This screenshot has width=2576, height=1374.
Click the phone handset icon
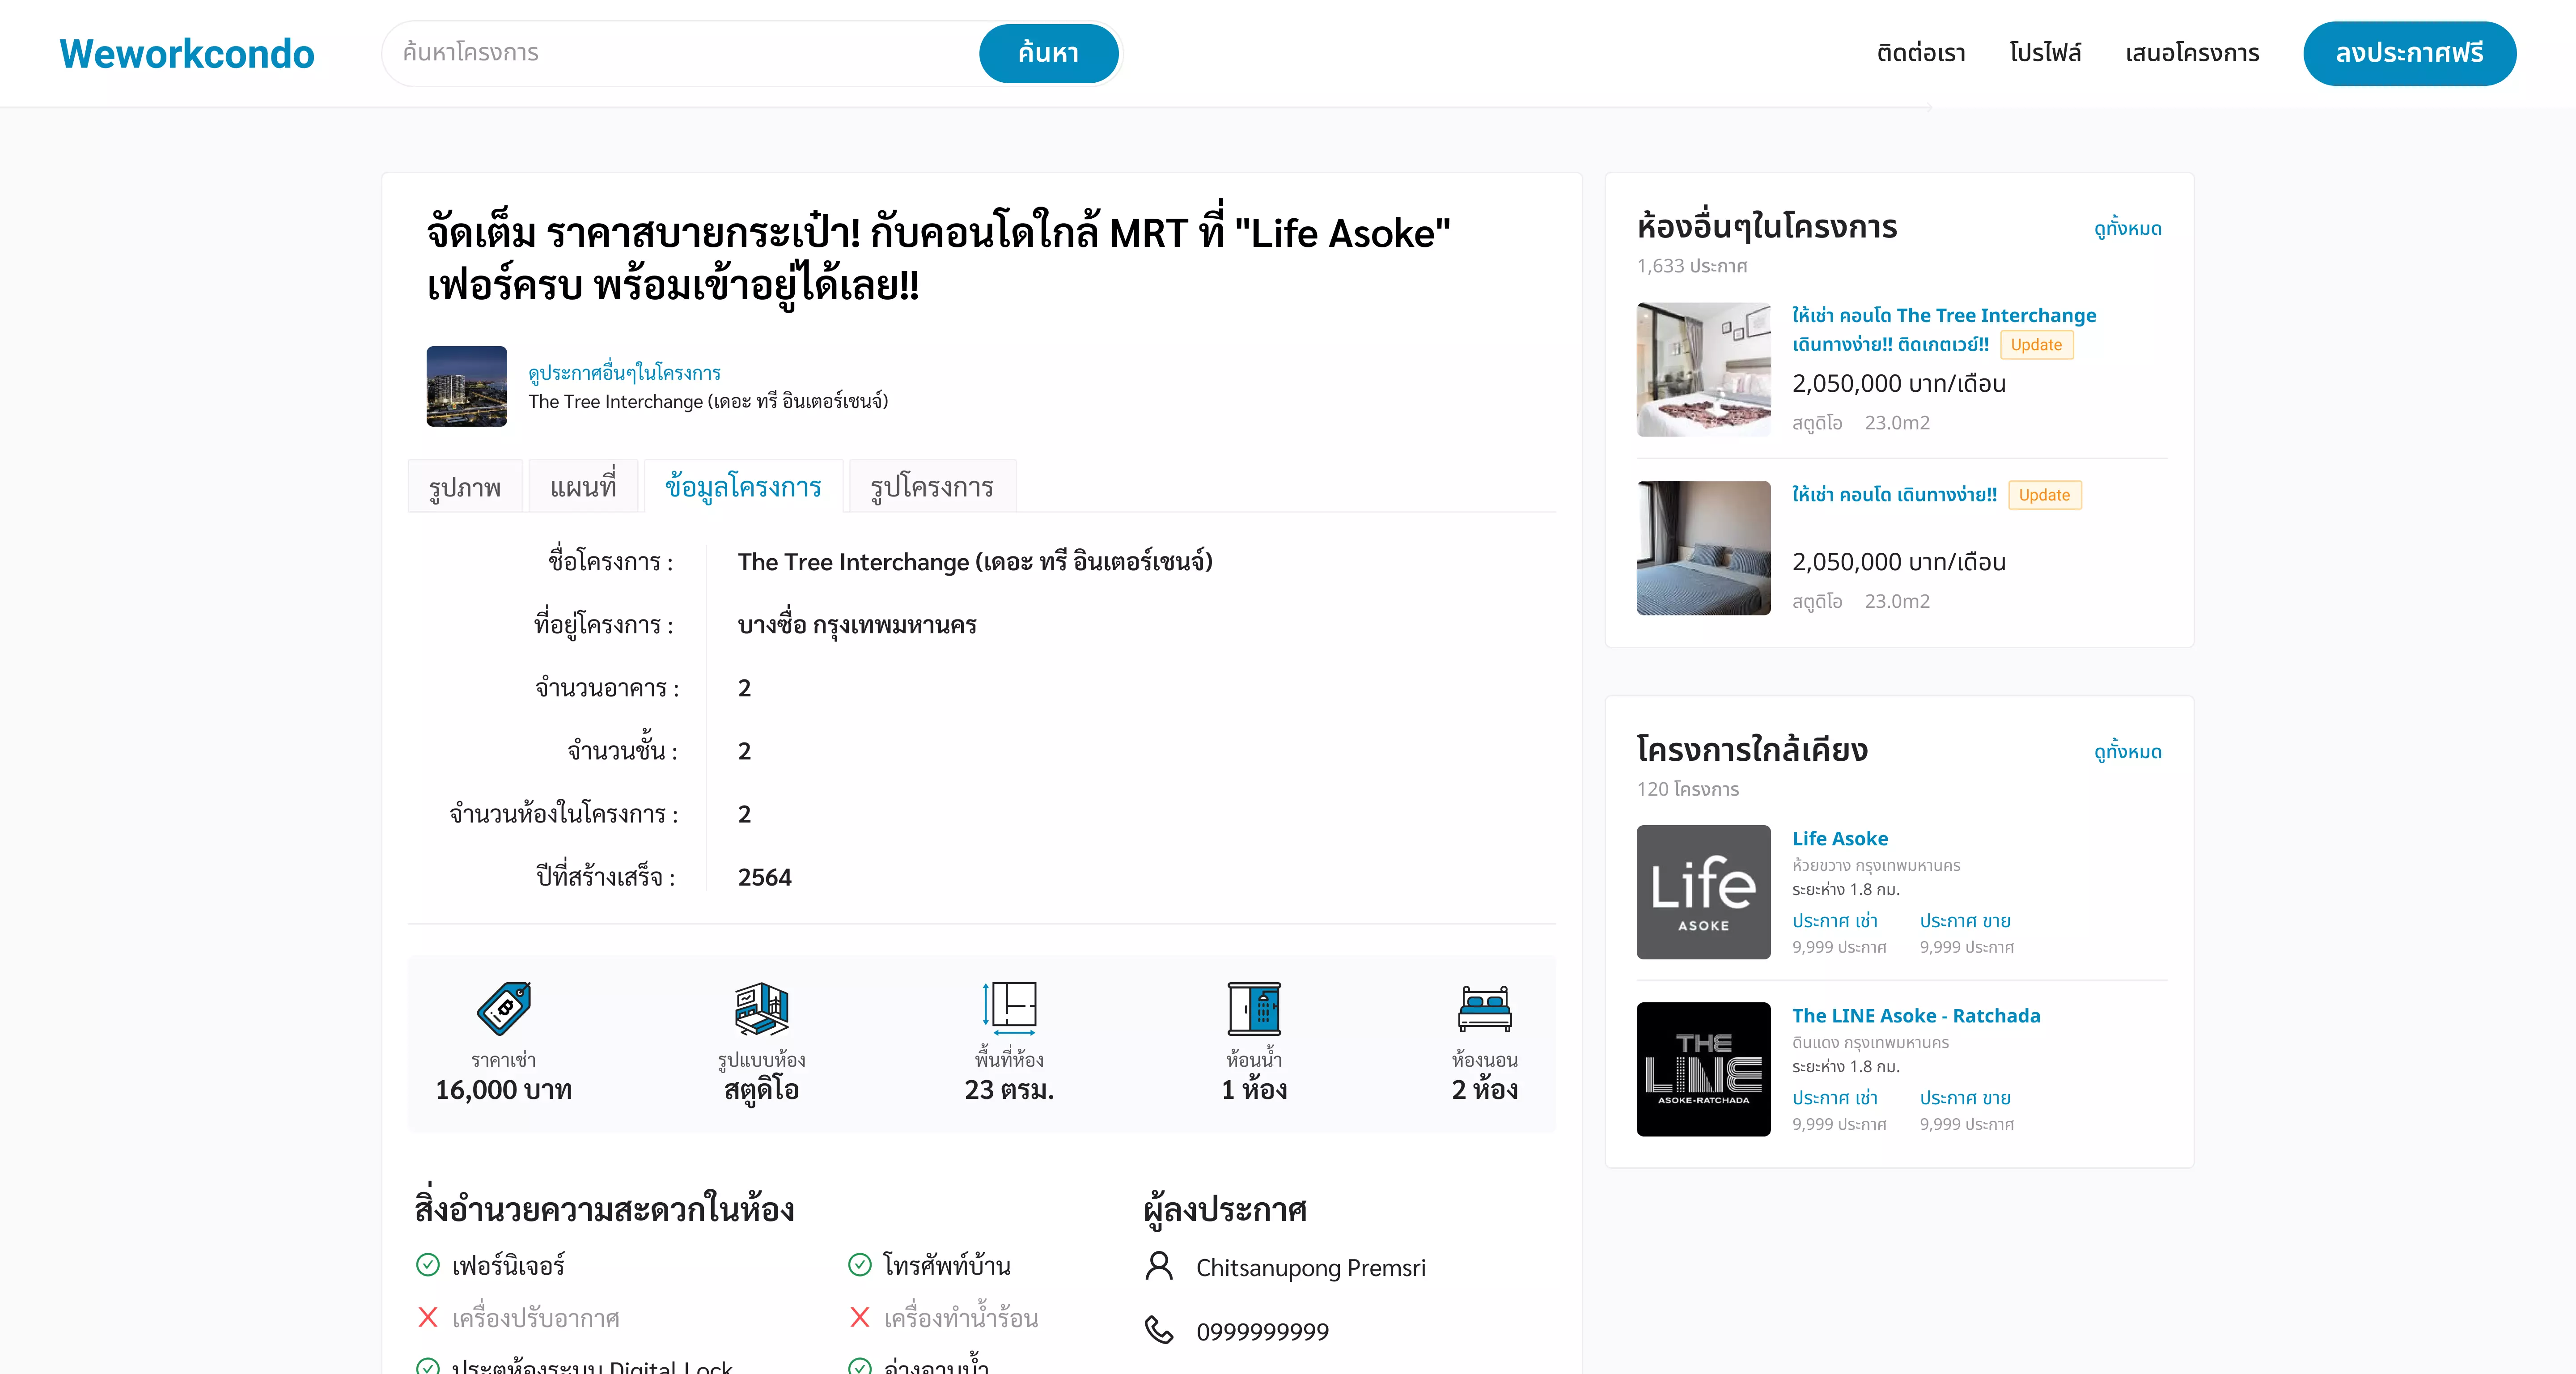coord(1159,1331)
